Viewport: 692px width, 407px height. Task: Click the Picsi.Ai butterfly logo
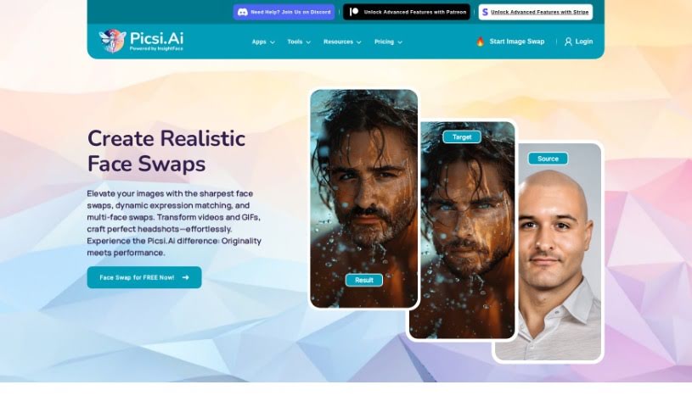pos(112,41)
